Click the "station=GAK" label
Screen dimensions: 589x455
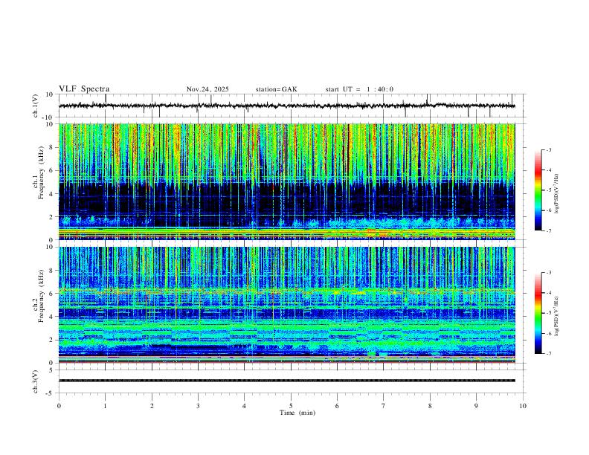(277, 89)
